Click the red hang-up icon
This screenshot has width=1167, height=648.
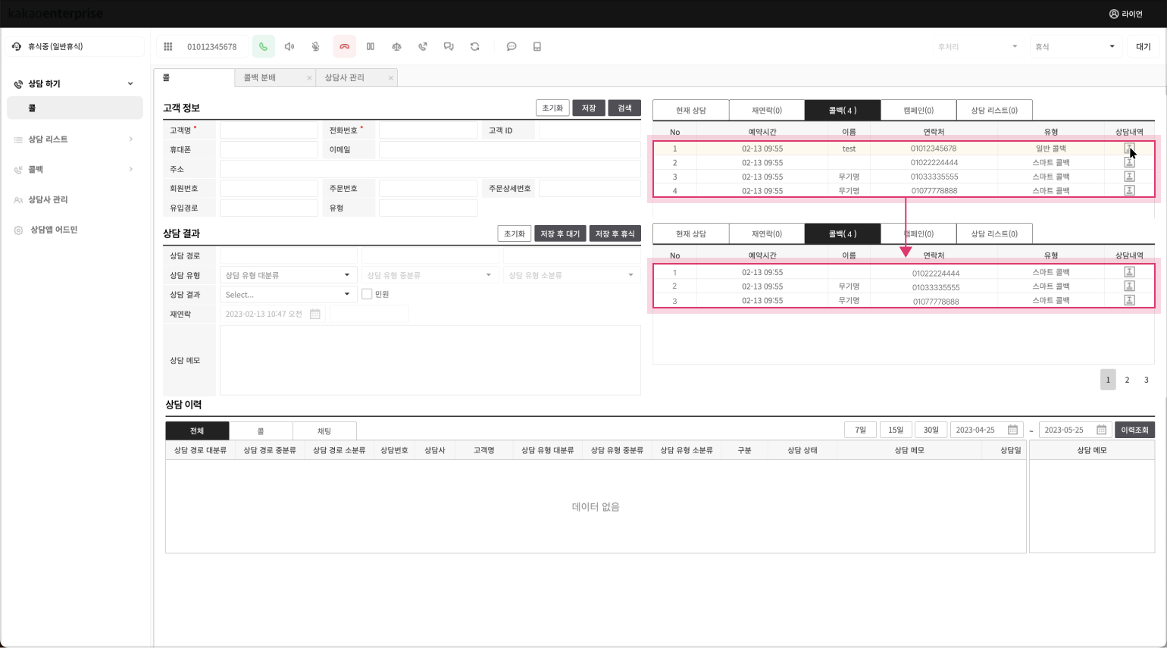coord(344,47)
